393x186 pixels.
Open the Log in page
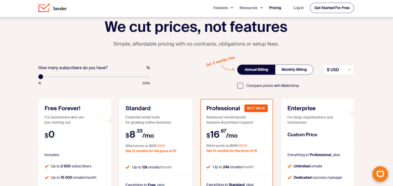[299, 8]
